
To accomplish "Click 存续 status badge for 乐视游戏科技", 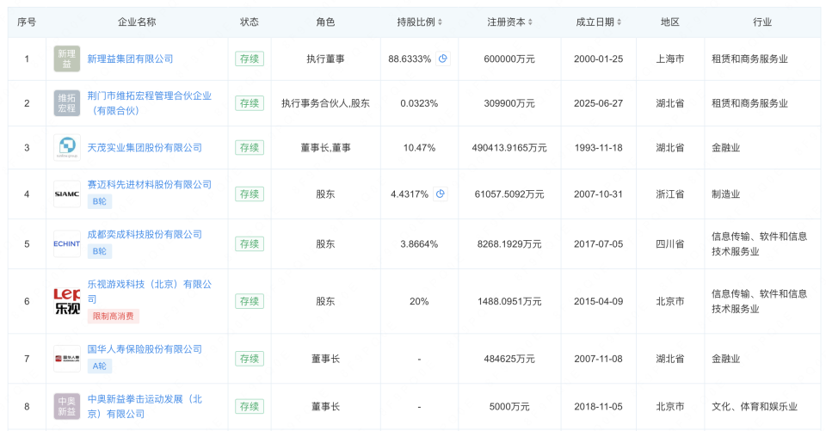I will [250, 301].
